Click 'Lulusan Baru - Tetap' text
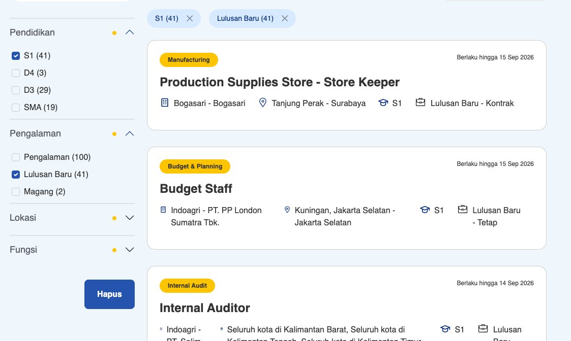This screenshot has height=341, width=571. pos(496,216)
